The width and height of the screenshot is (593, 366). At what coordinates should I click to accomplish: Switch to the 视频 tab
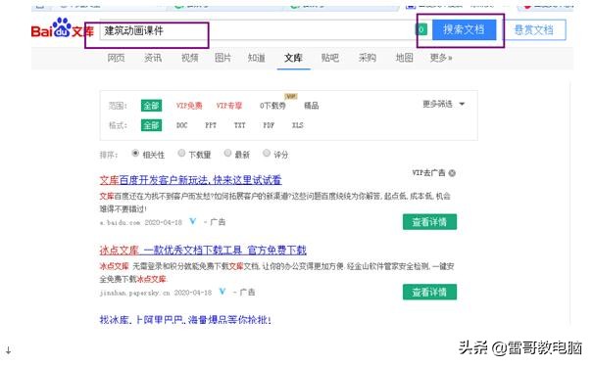click(189, 58)
